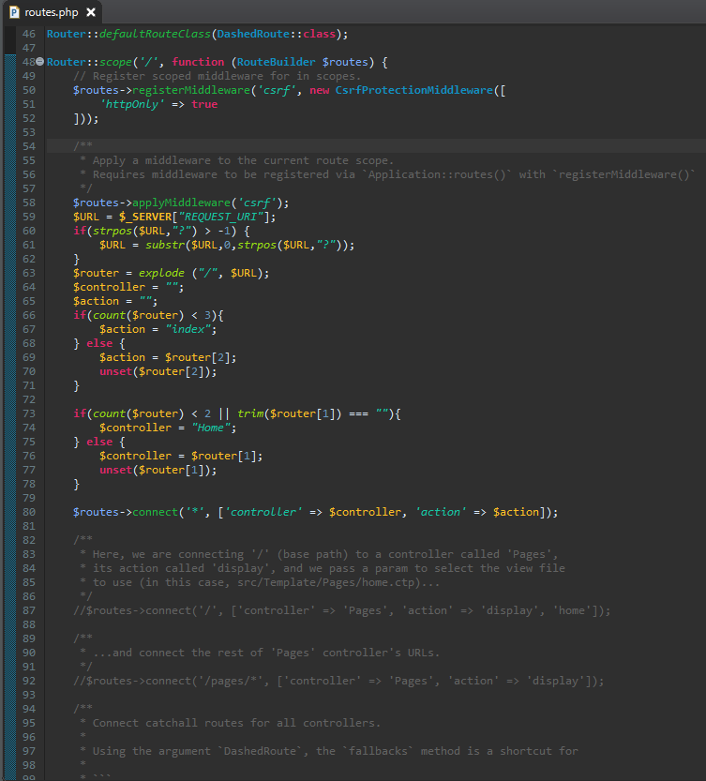Click the 'else' keyword on line 75
Image resolution: width=706 pixels, height=781 pixels.
pos(99,442)
